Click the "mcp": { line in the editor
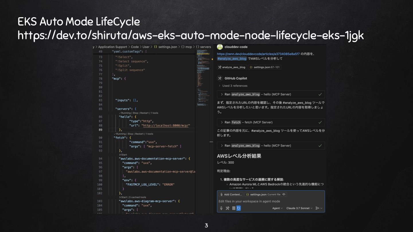 click(x=119, y=78)
